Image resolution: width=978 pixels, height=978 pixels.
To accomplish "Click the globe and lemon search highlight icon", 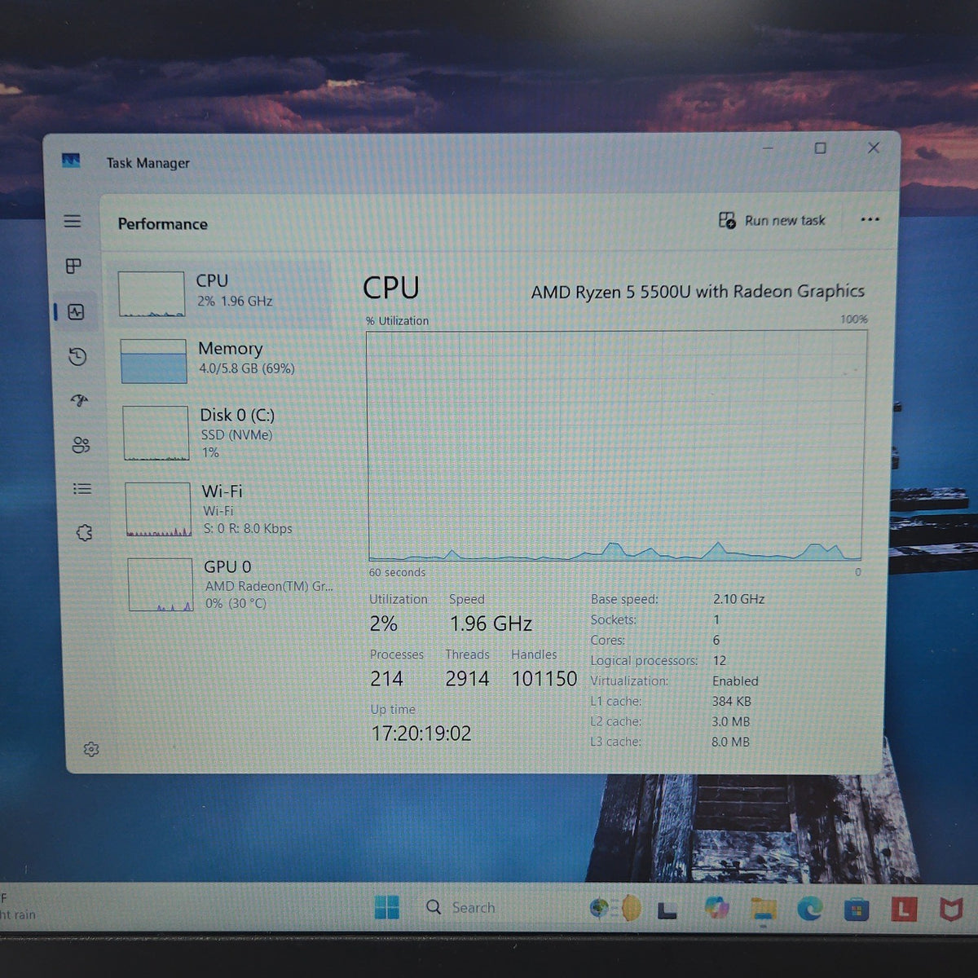I will click(x=616, y=907).
